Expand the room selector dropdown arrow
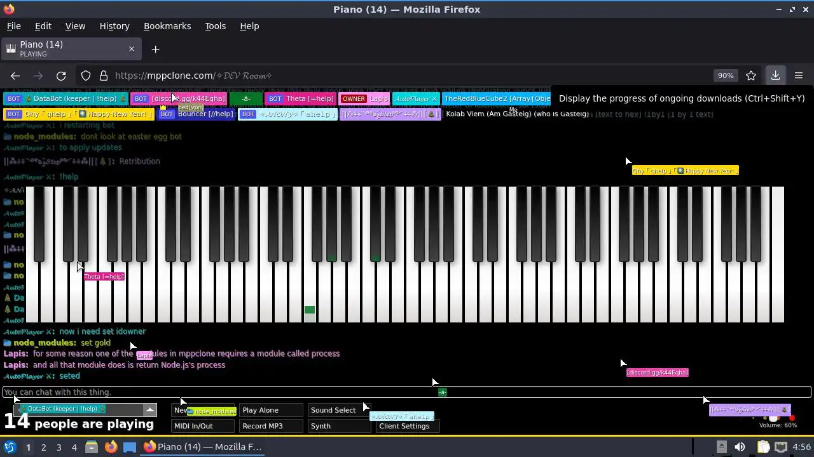Screen dimensions: 814x457 pyautogui.click(x=149, y=409)
